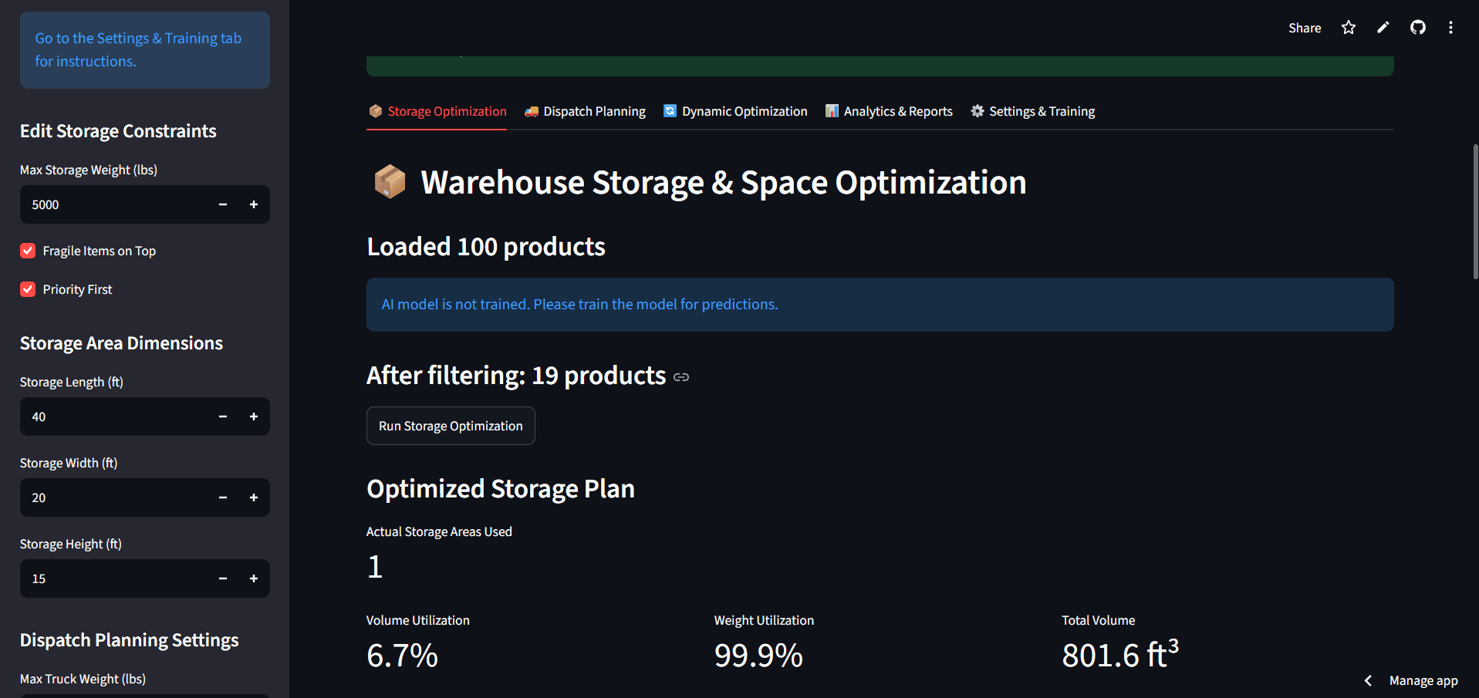The image size is (1479, 698).
Task: Open the Dynamic Optimization tab
Action: (x=735, y=111)
